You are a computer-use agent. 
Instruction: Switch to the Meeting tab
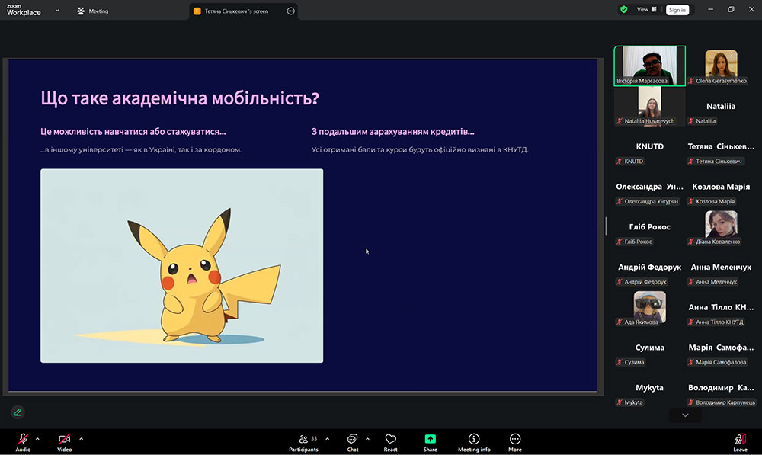point(93,11)
